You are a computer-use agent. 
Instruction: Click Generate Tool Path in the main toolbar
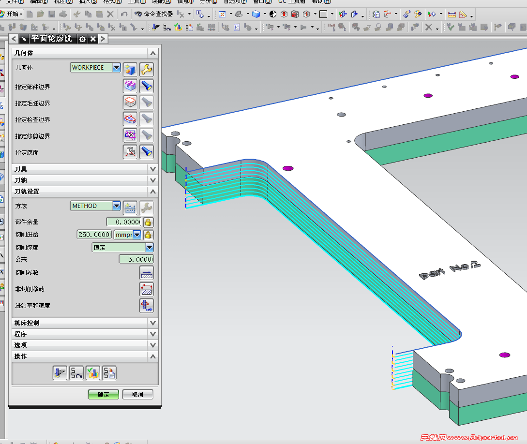(x=155, y=27)
